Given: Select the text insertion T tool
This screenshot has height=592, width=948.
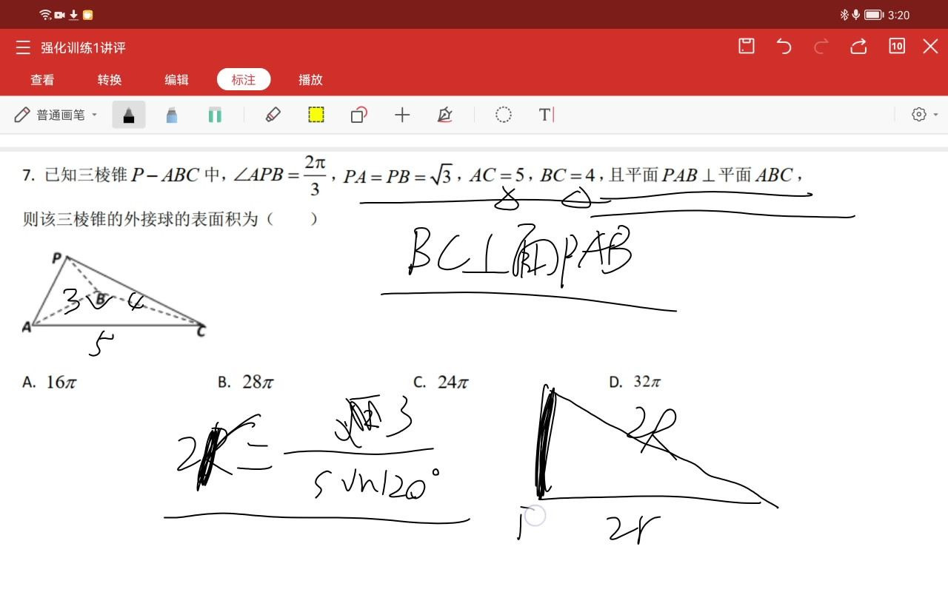Looking at the screenshot, I should pos(547,115).
